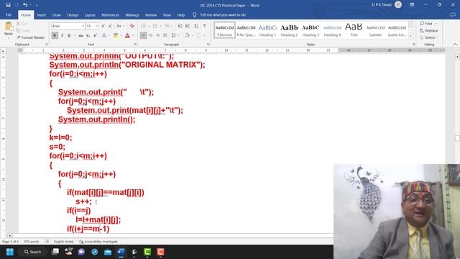Screen dimensions: 460x259
Task: Click Accessibility: Investigate in status bar
Action: click(x=98, y=242)
